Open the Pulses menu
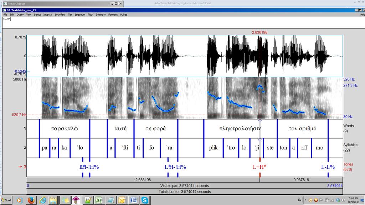Viewport: 365px width, 205px height. pos(124,15)
